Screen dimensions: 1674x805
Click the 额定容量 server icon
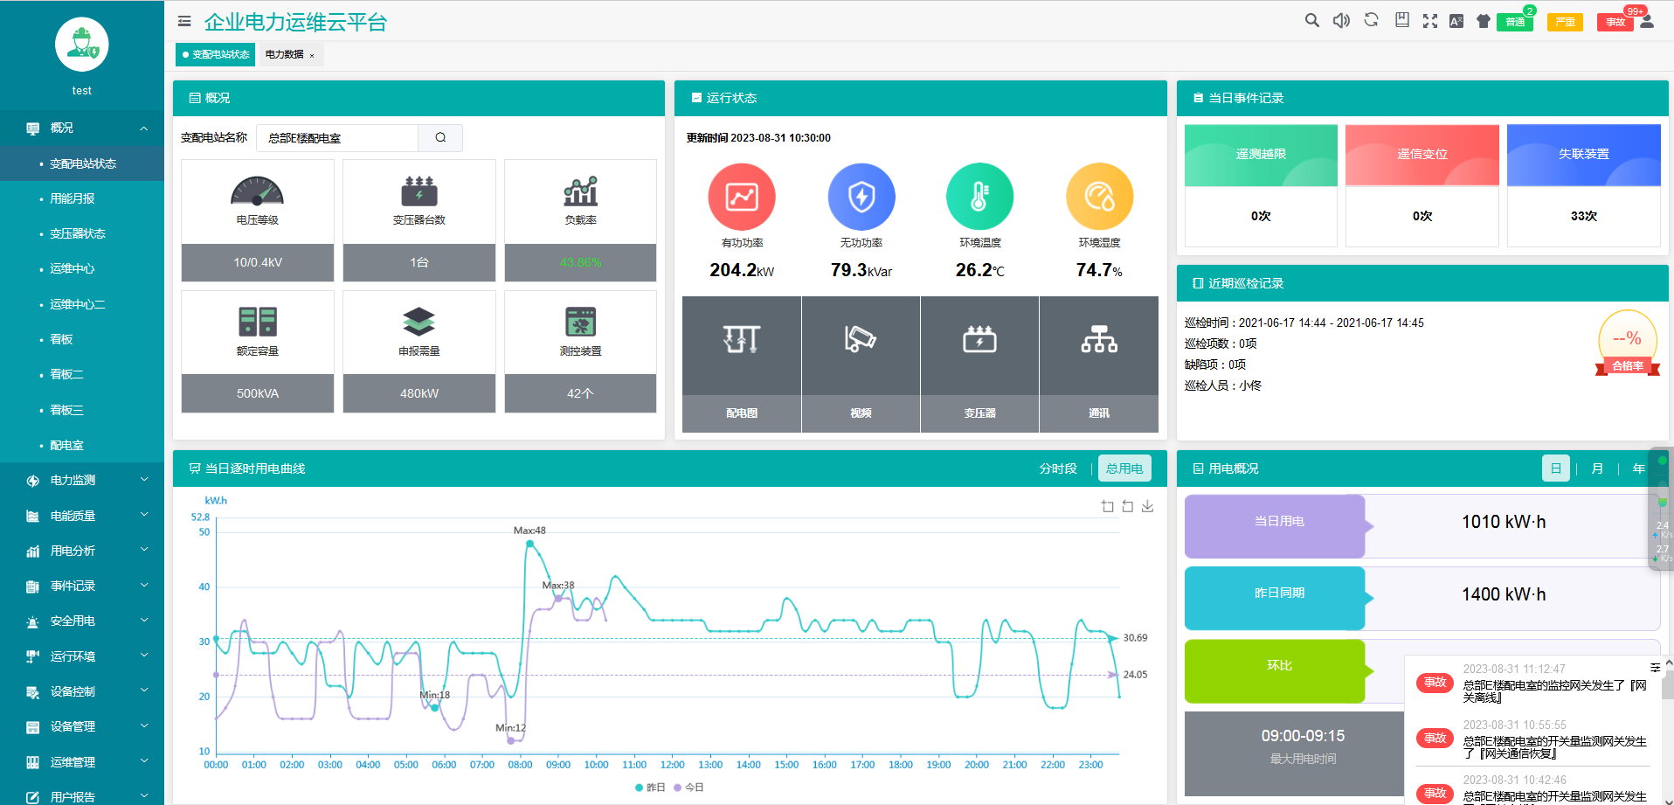click(258, 322)
